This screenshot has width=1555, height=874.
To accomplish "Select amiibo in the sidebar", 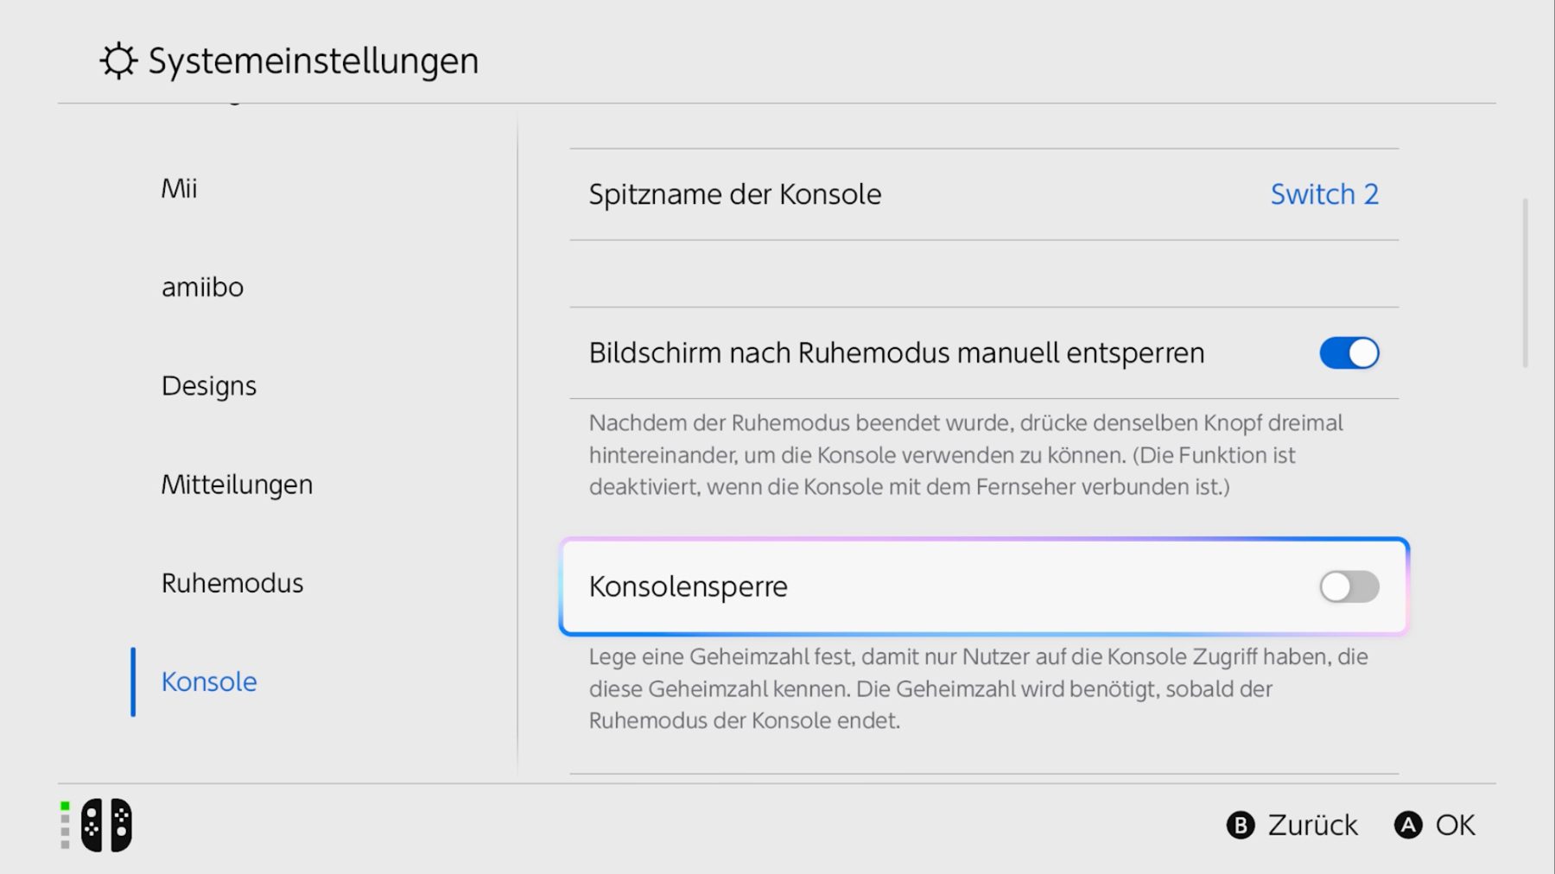I will tap(202, 287).
